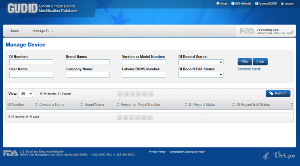Change the View records-per-page dropdown
The height and width of the screenshot is (166, 300).
(26, 93)
